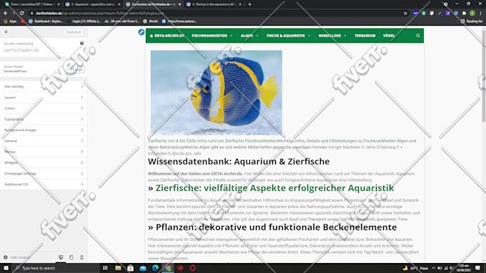Follow the Kauf link in paragraph
The width and height of the screenshot is (486, 273).
click(x=294, y=220)
